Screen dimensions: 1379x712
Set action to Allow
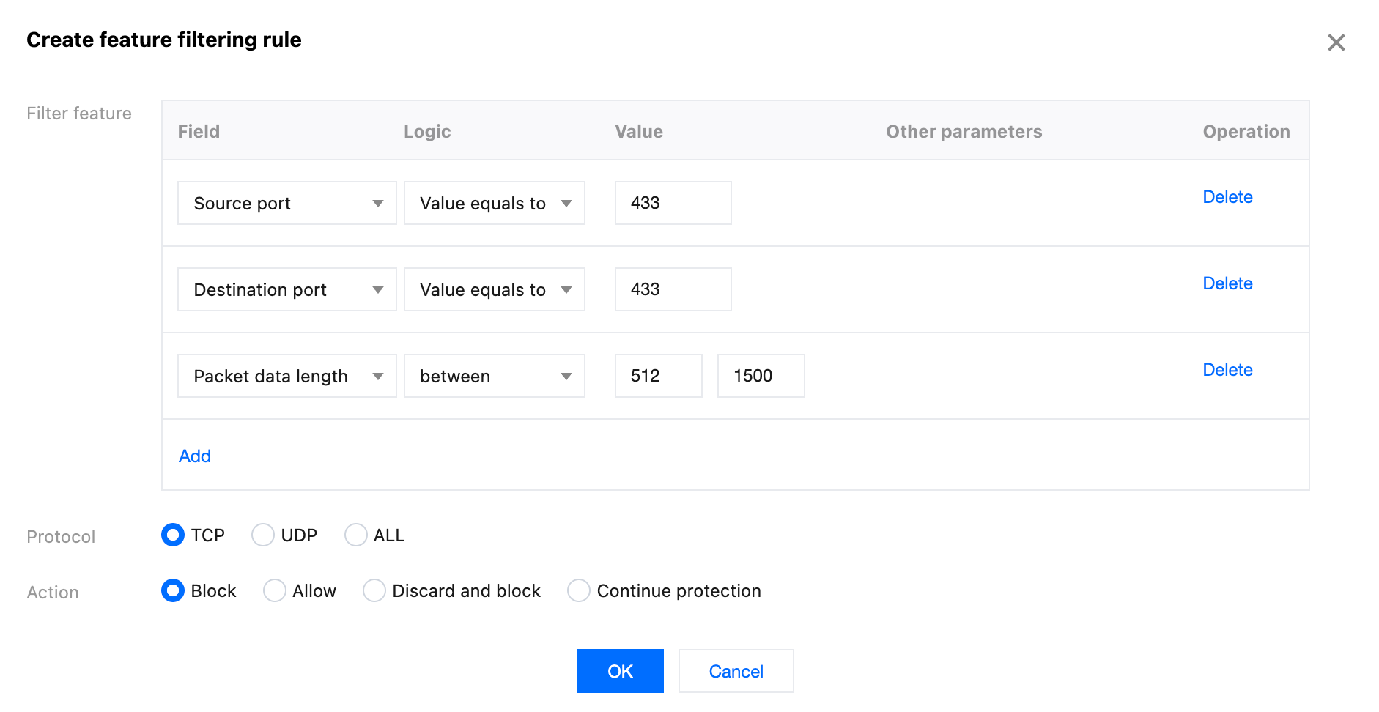point(275,590)
